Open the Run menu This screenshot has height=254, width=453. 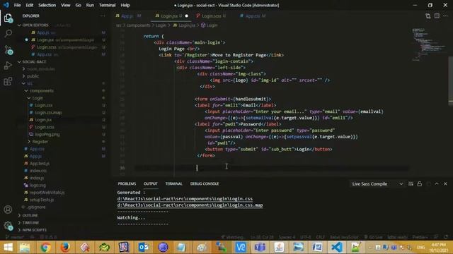(90, 5)
